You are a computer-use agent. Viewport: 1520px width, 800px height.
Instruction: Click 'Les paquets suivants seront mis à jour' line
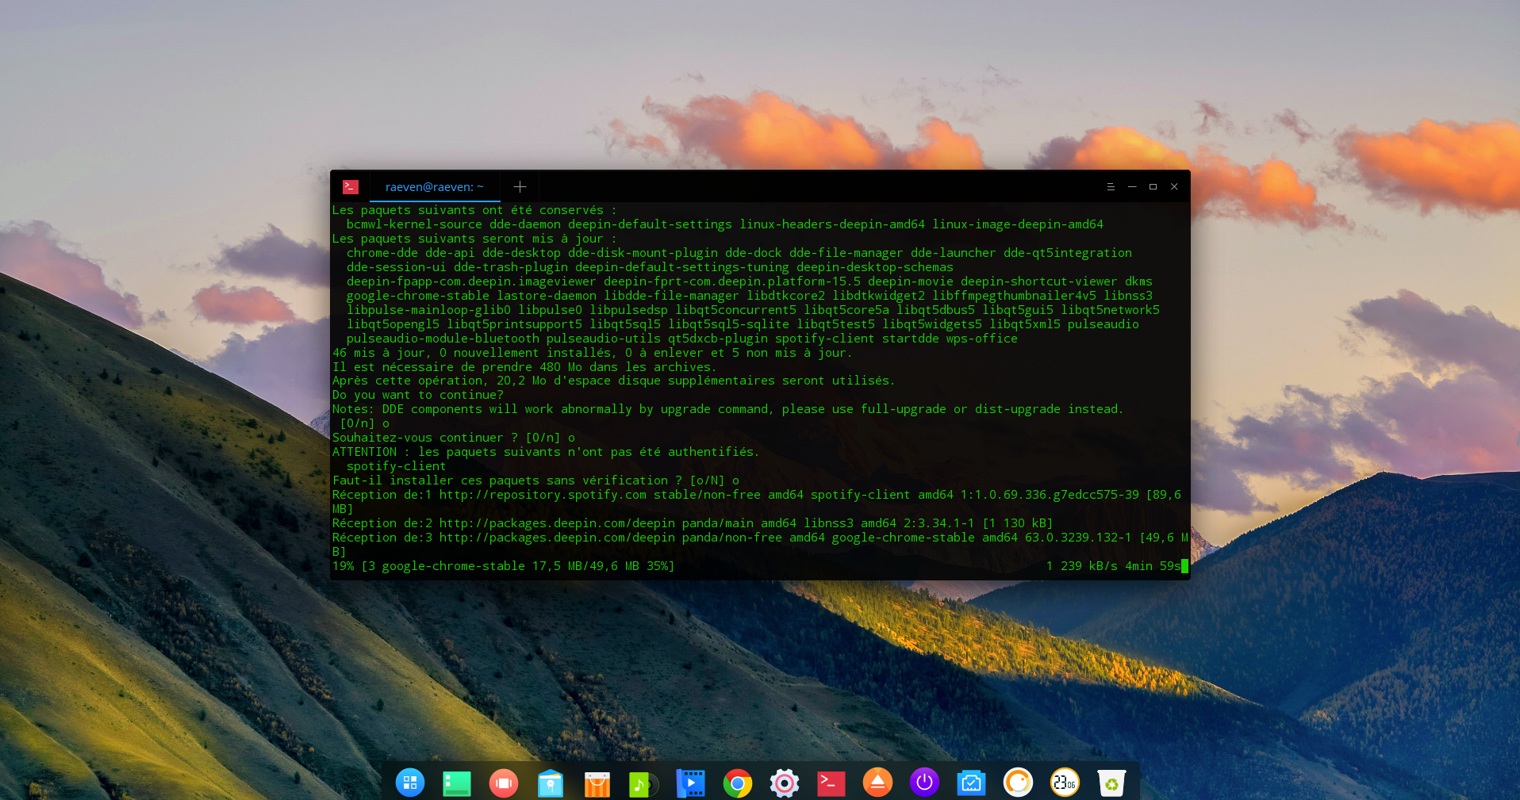(474, 239)
